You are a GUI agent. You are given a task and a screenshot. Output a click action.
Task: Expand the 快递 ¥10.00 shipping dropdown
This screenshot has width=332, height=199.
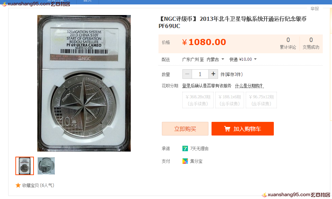[243, 59]
